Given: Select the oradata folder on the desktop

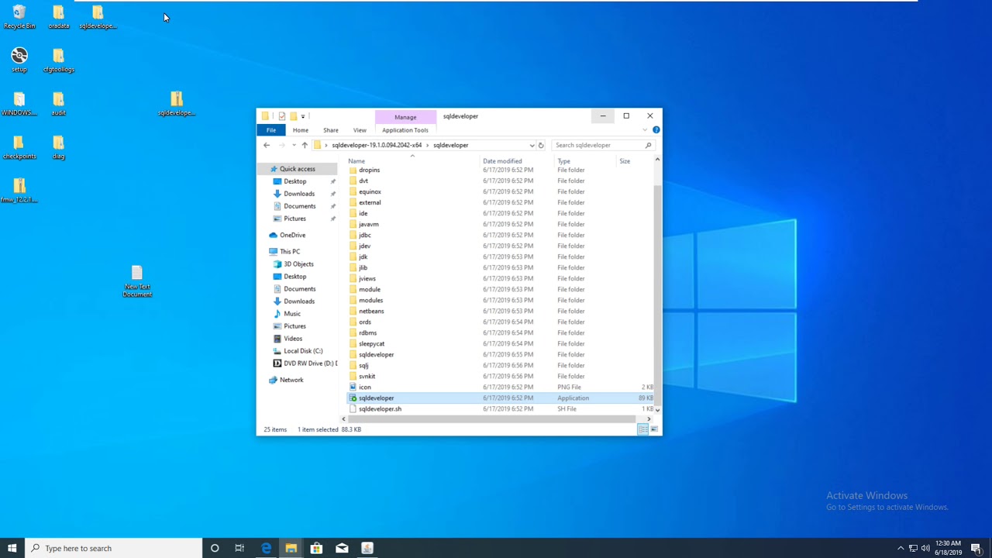Looking at the screenshot, I should point(58,17).
